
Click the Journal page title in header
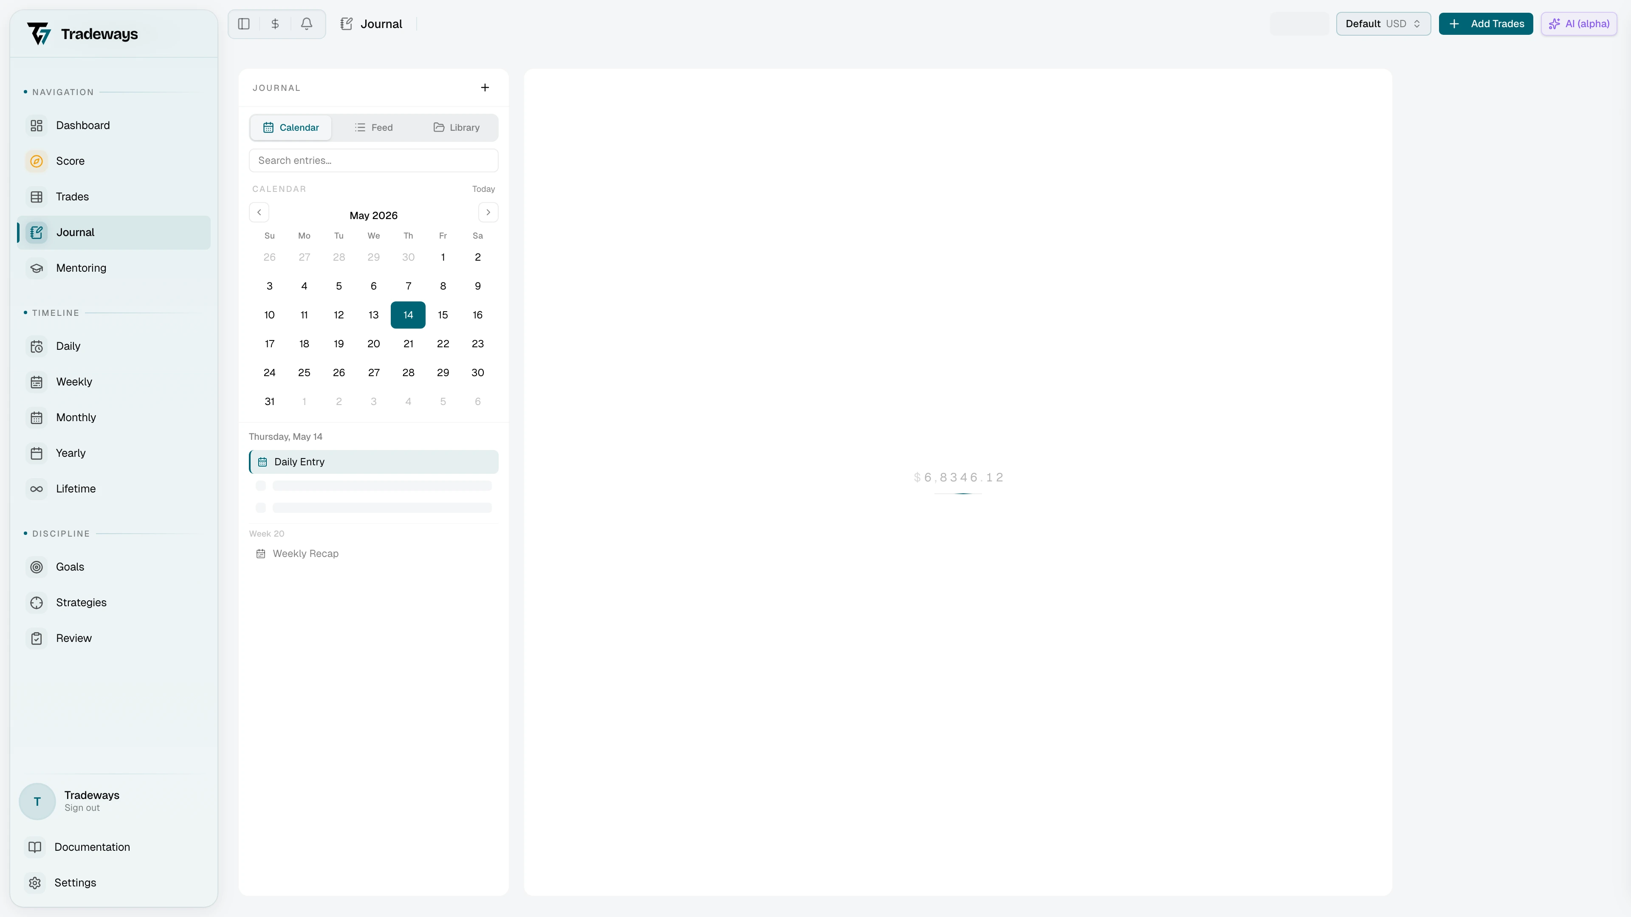click(x=381, y=24)
